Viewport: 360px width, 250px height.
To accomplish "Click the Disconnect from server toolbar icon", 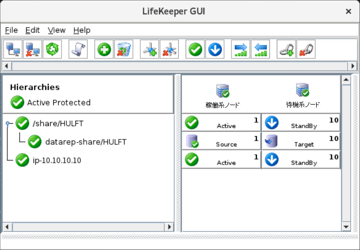I will [33, 49].
